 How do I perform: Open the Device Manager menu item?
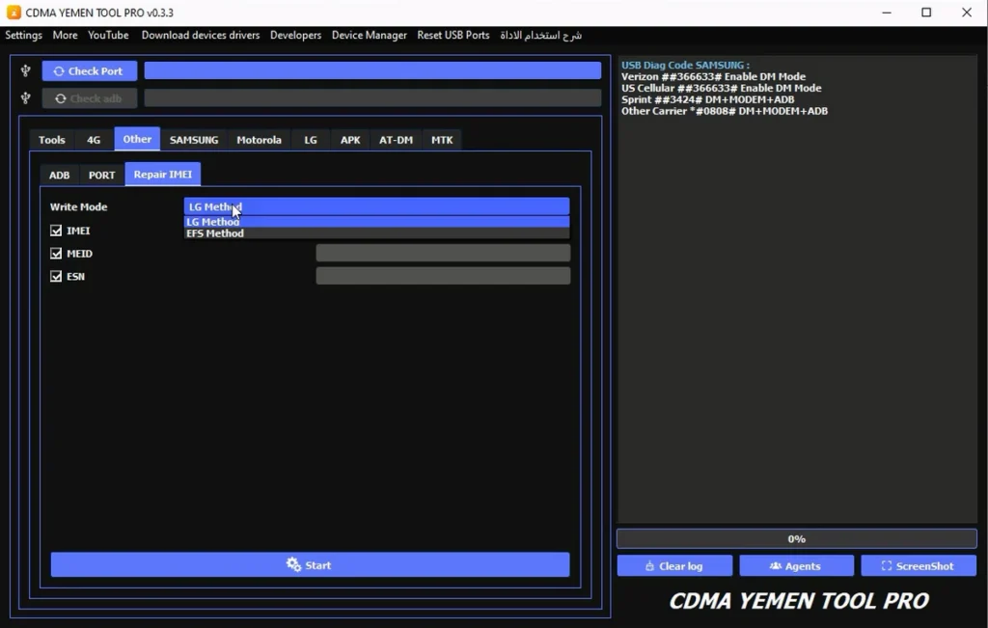click(369, 35)
